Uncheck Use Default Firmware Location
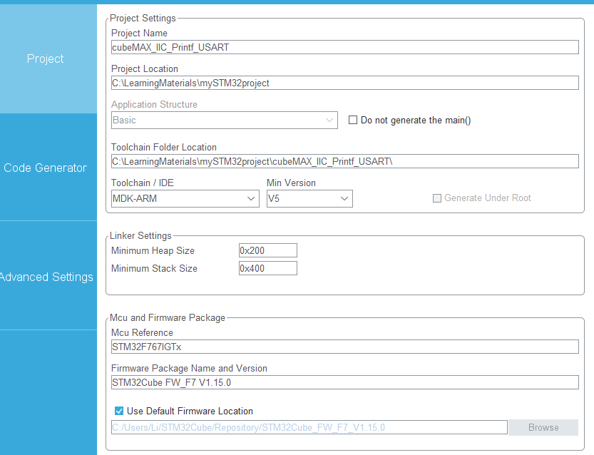594x455 pixels. 119,411
